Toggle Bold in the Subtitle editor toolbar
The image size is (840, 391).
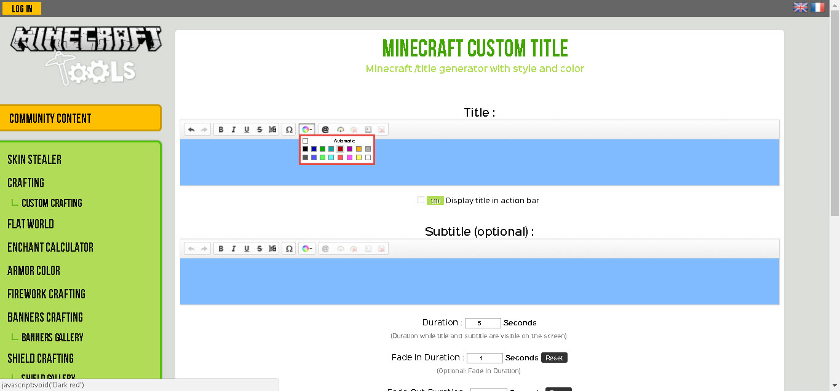(221, 249)
